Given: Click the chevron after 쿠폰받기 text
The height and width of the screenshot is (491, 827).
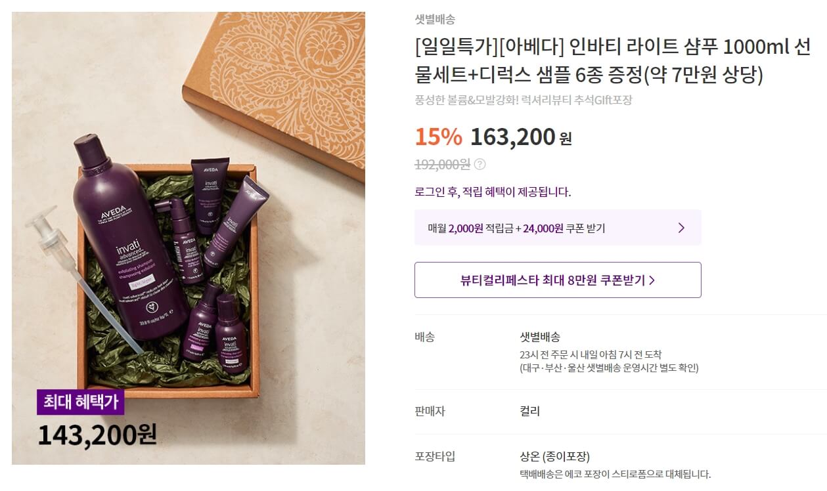Looking at the screenshot, I should pos(652,280).
